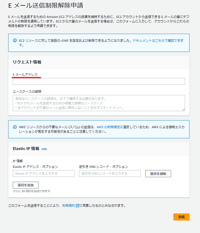
Task: Click the 逆引き DNS レコード - オプション label
Action: pyautogui.click(x=103, y=167)
